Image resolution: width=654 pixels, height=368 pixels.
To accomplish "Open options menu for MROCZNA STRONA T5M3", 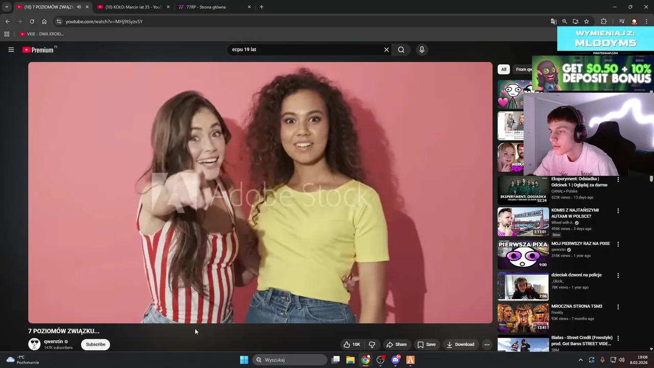I will click(x=618, y=307).
